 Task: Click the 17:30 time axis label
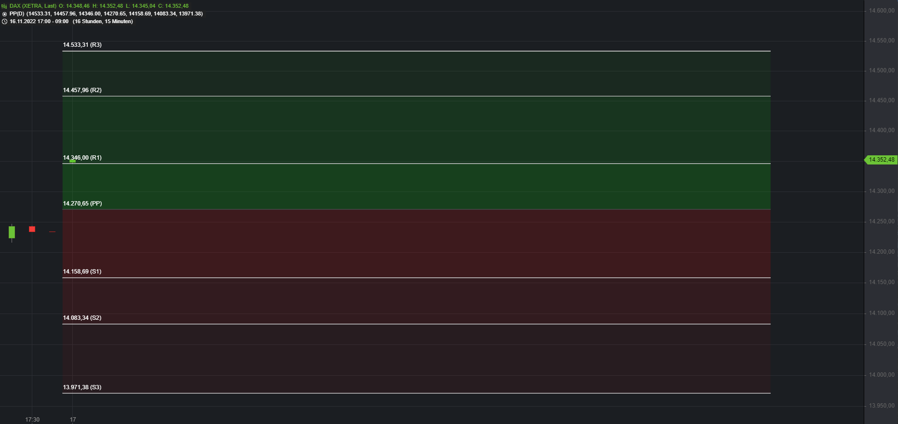coord(32,420)
